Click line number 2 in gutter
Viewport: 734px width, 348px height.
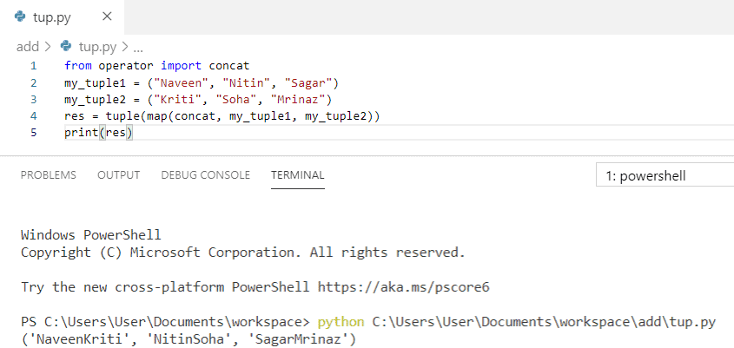point(33,82)
